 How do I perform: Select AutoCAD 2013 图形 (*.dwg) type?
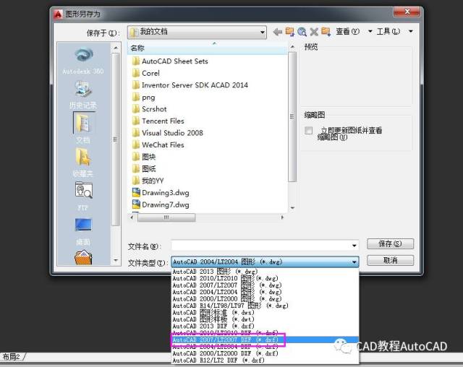[x=266, y=272]
